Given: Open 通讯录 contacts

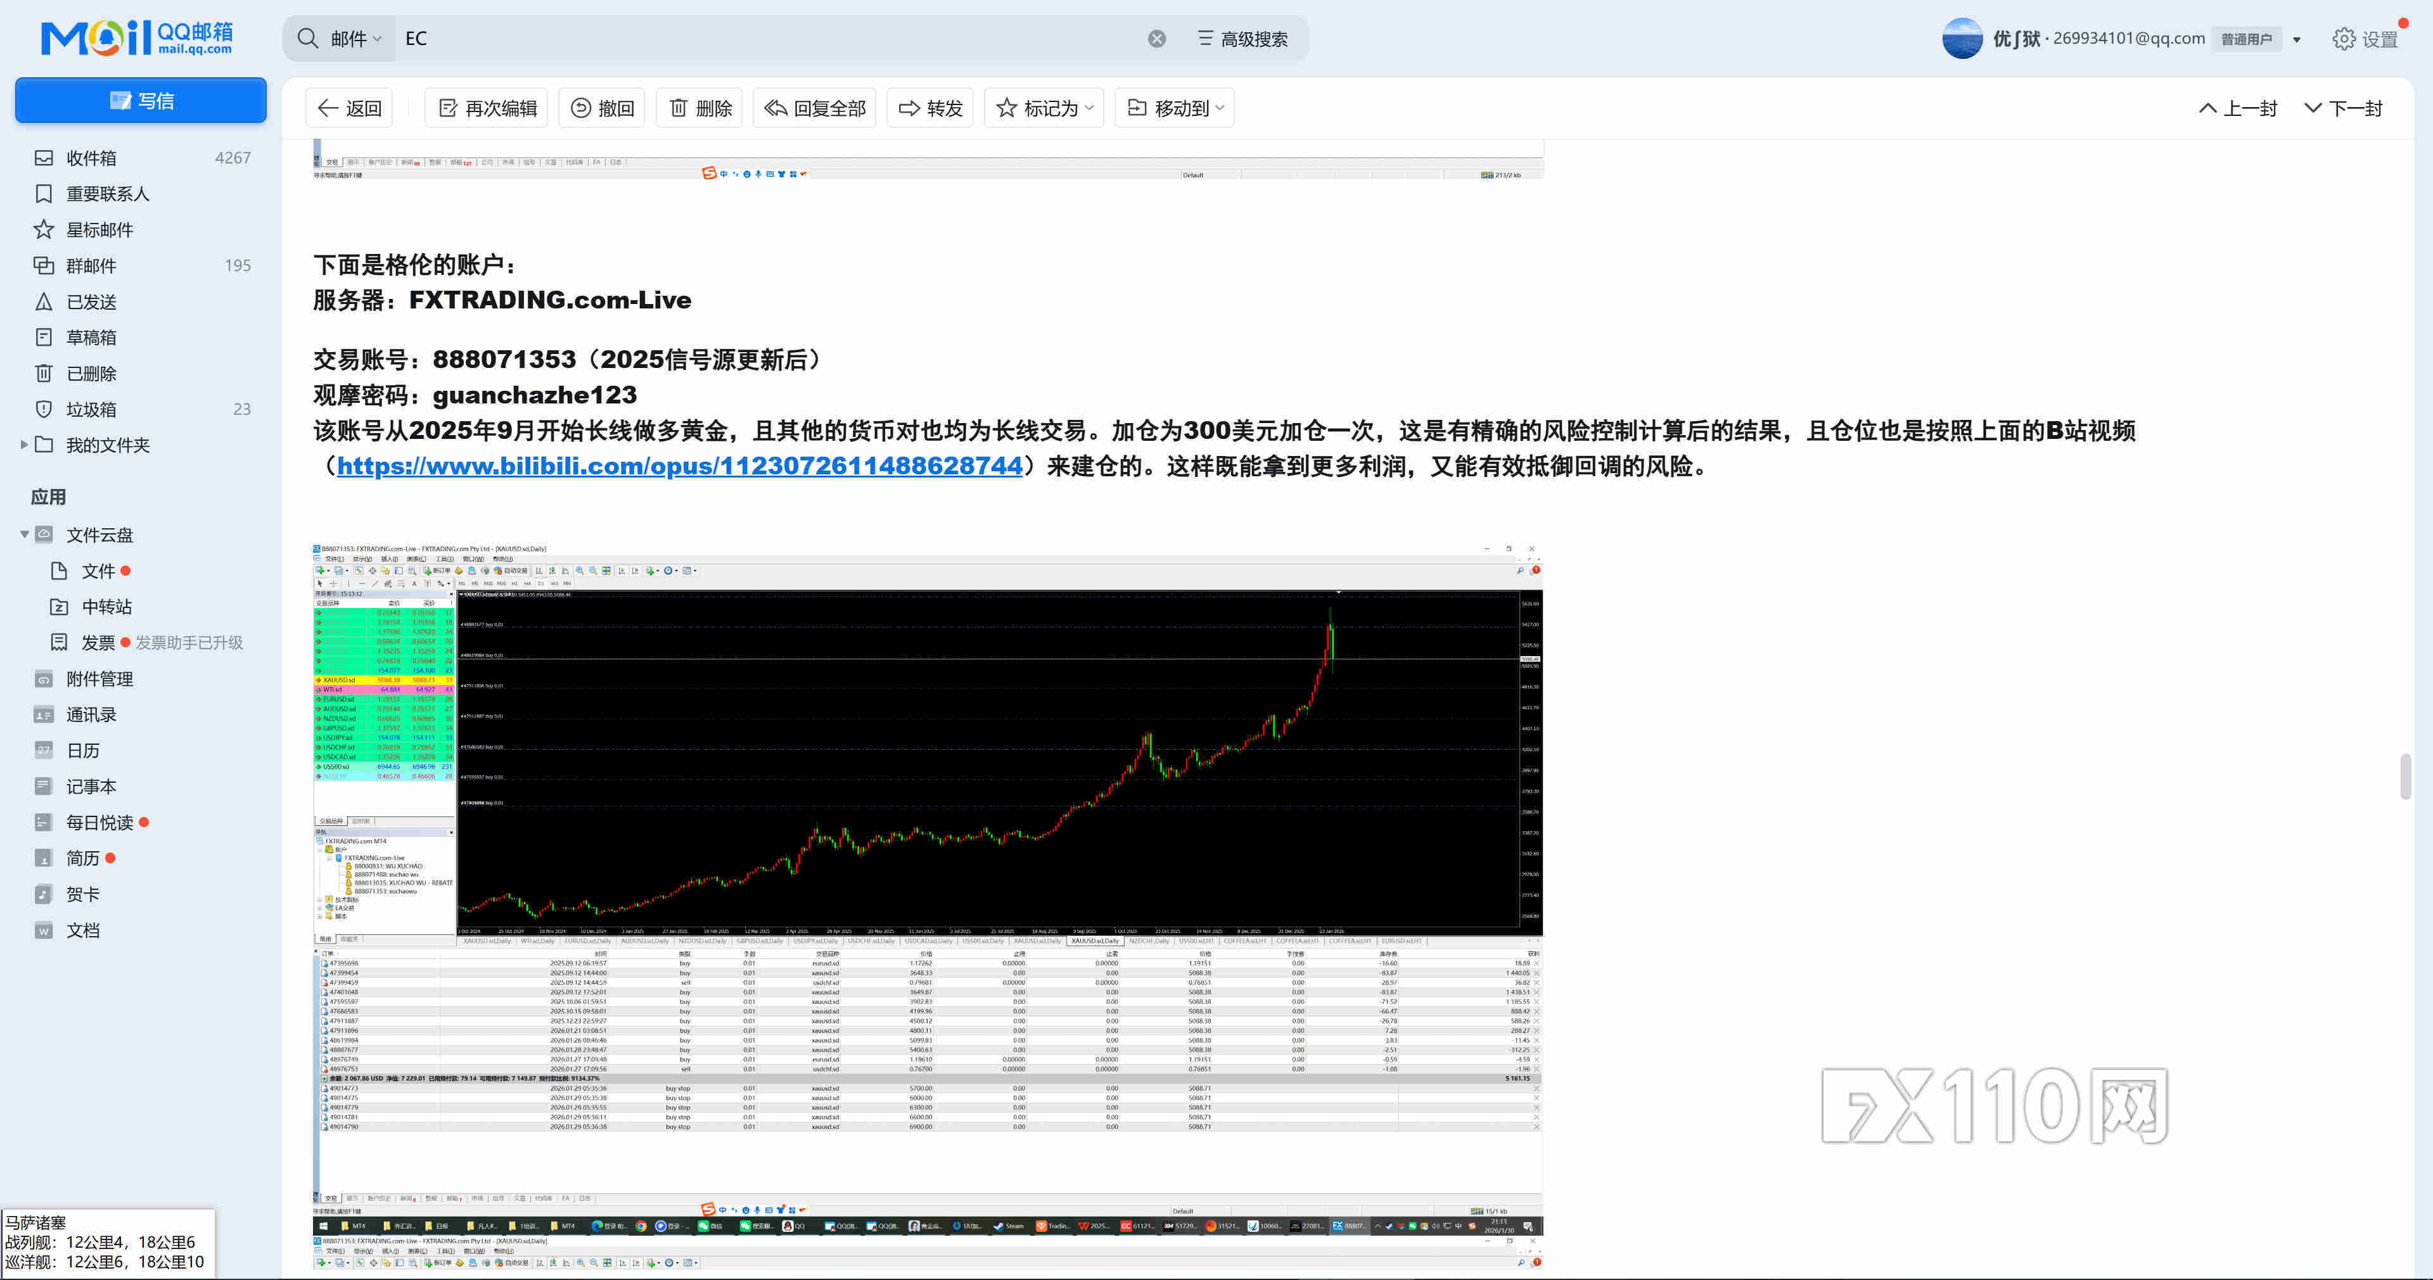Looking at the screenshot, I should tap(91, 714).
